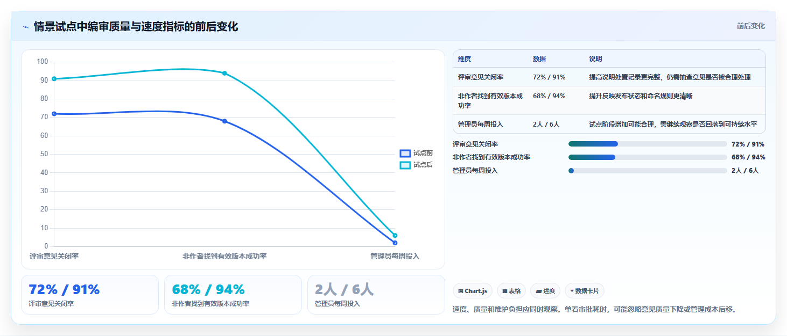Click the 2人 / 6人 table cell
The width and height of the screenshot is (787, 336).
[x=546, y=125]
